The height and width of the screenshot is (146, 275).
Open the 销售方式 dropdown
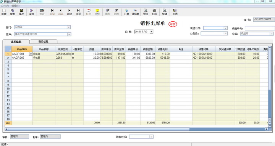[151, 137]
